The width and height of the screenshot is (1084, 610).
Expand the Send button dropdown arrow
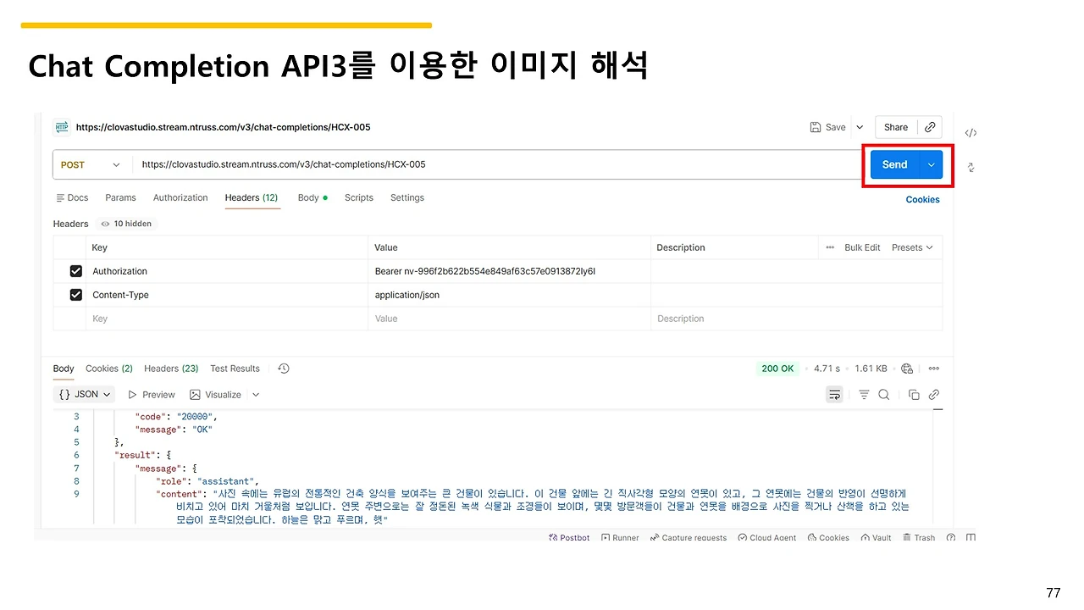tap(932, 164)
